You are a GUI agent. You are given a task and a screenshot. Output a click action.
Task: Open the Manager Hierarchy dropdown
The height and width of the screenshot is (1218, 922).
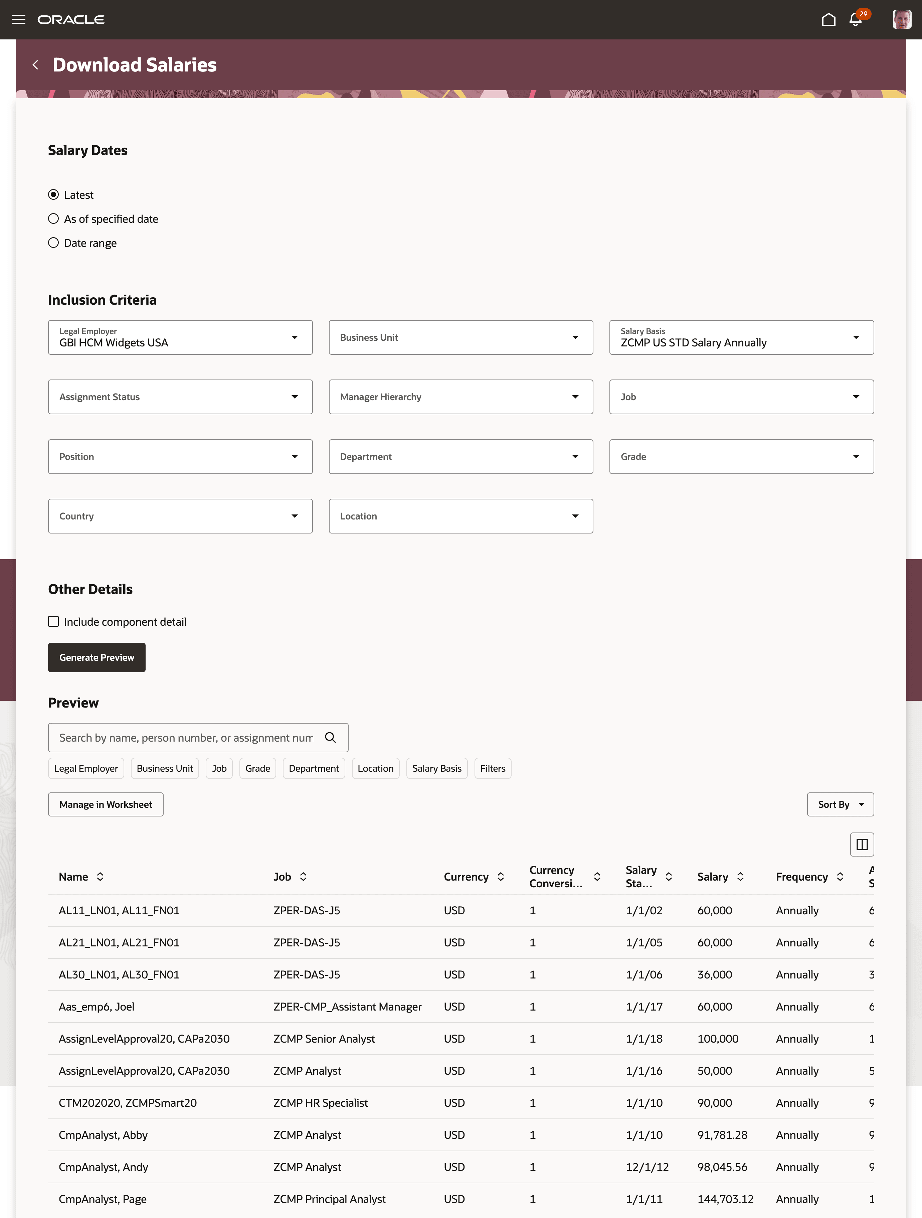(x=575, y=397)
